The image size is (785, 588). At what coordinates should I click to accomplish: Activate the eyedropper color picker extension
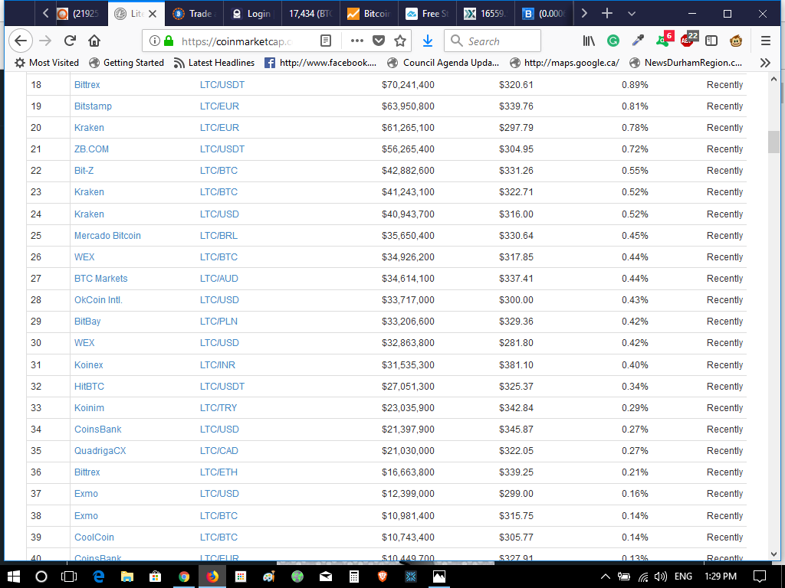tap(638, 41)
